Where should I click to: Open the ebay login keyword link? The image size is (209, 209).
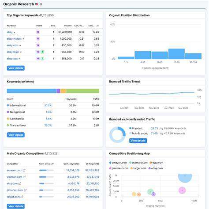[x=13, y=52]
